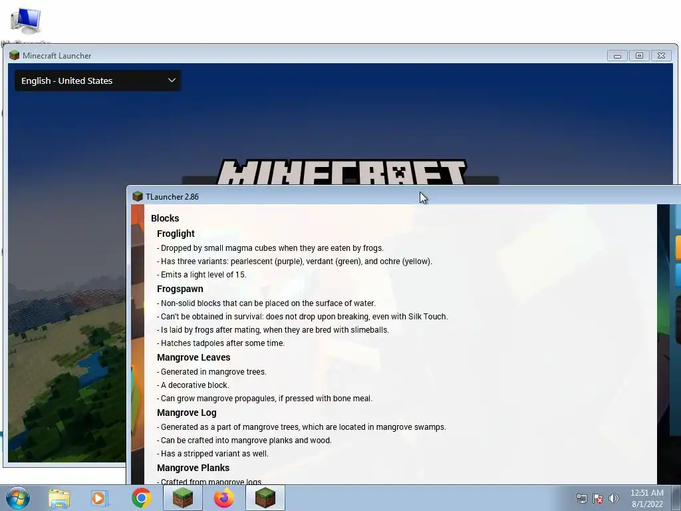Image resolution: width=681 pixels, height=511 pixels.
Task: Click the language dropdown chevron arrow
Action: pyautogui.click(x=172, y=81)
